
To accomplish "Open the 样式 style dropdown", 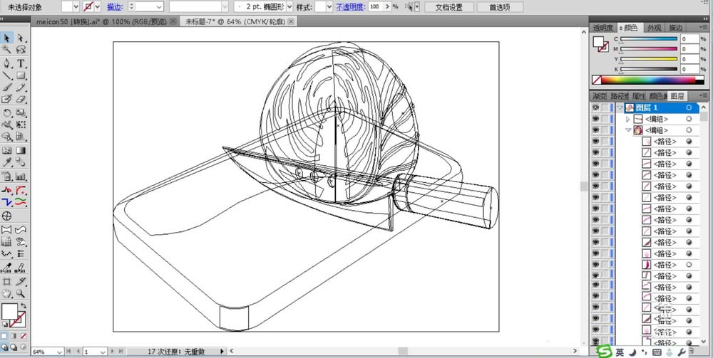I will [x=329, y=7].
